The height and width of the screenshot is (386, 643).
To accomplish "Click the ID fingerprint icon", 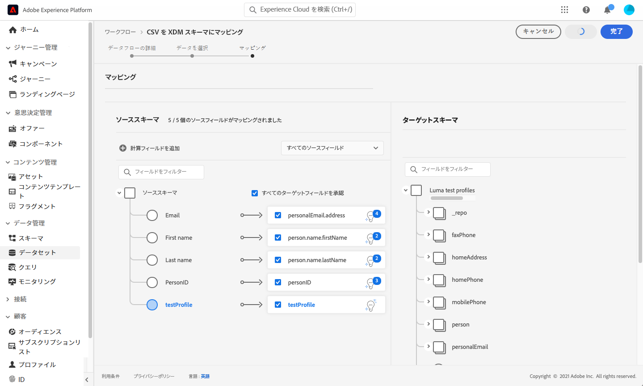I will click(12, 379).
